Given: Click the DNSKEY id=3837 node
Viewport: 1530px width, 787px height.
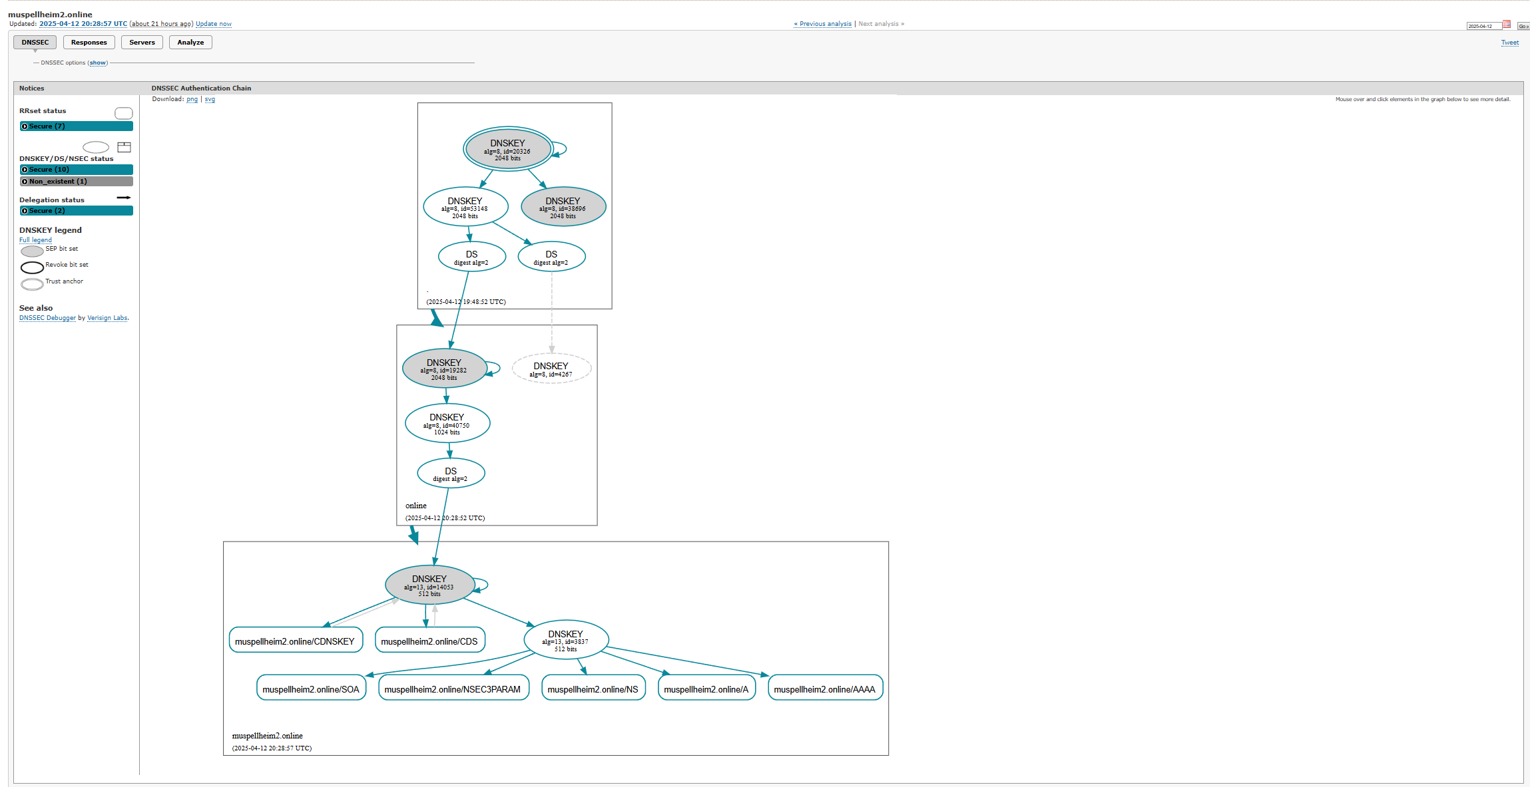Looking at the screenshot, I should (x=566, y=640).
